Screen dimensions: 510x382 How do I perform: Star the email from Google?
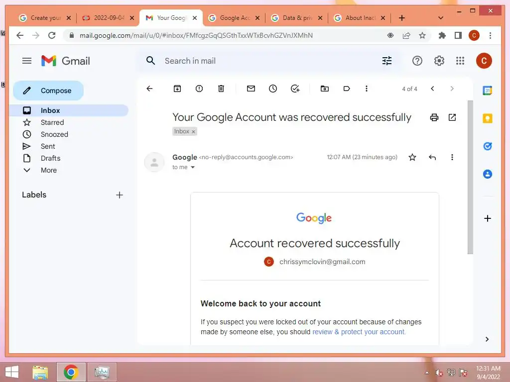[x=412, y=157]
